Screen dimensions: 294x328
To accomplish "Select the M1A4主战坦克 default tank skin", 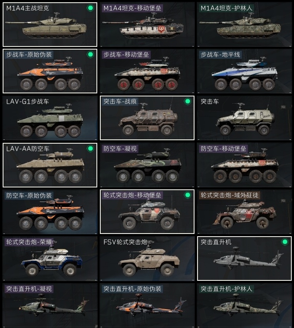I will pos(50,25).
